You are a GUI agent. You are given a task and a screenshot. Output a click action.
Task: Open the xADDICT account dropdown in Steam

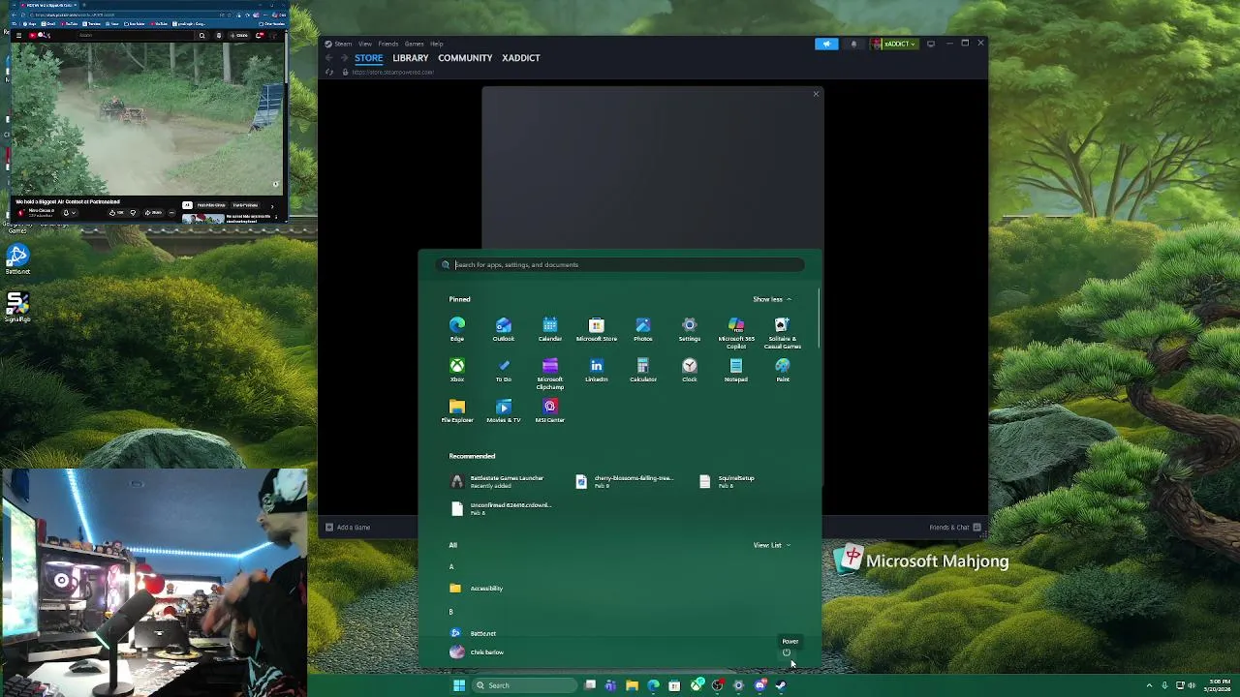[893, 44]
